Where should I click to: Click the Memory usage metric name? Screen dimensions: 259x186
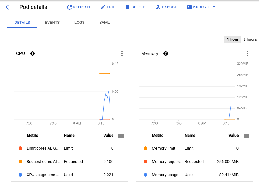pyautogui.click(x=165, y=175)
